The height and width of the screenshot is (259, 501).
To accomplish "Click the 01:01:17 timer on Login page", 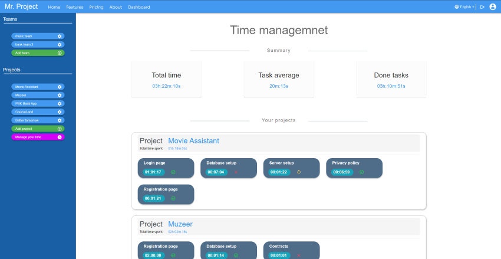I will point(153,172).
